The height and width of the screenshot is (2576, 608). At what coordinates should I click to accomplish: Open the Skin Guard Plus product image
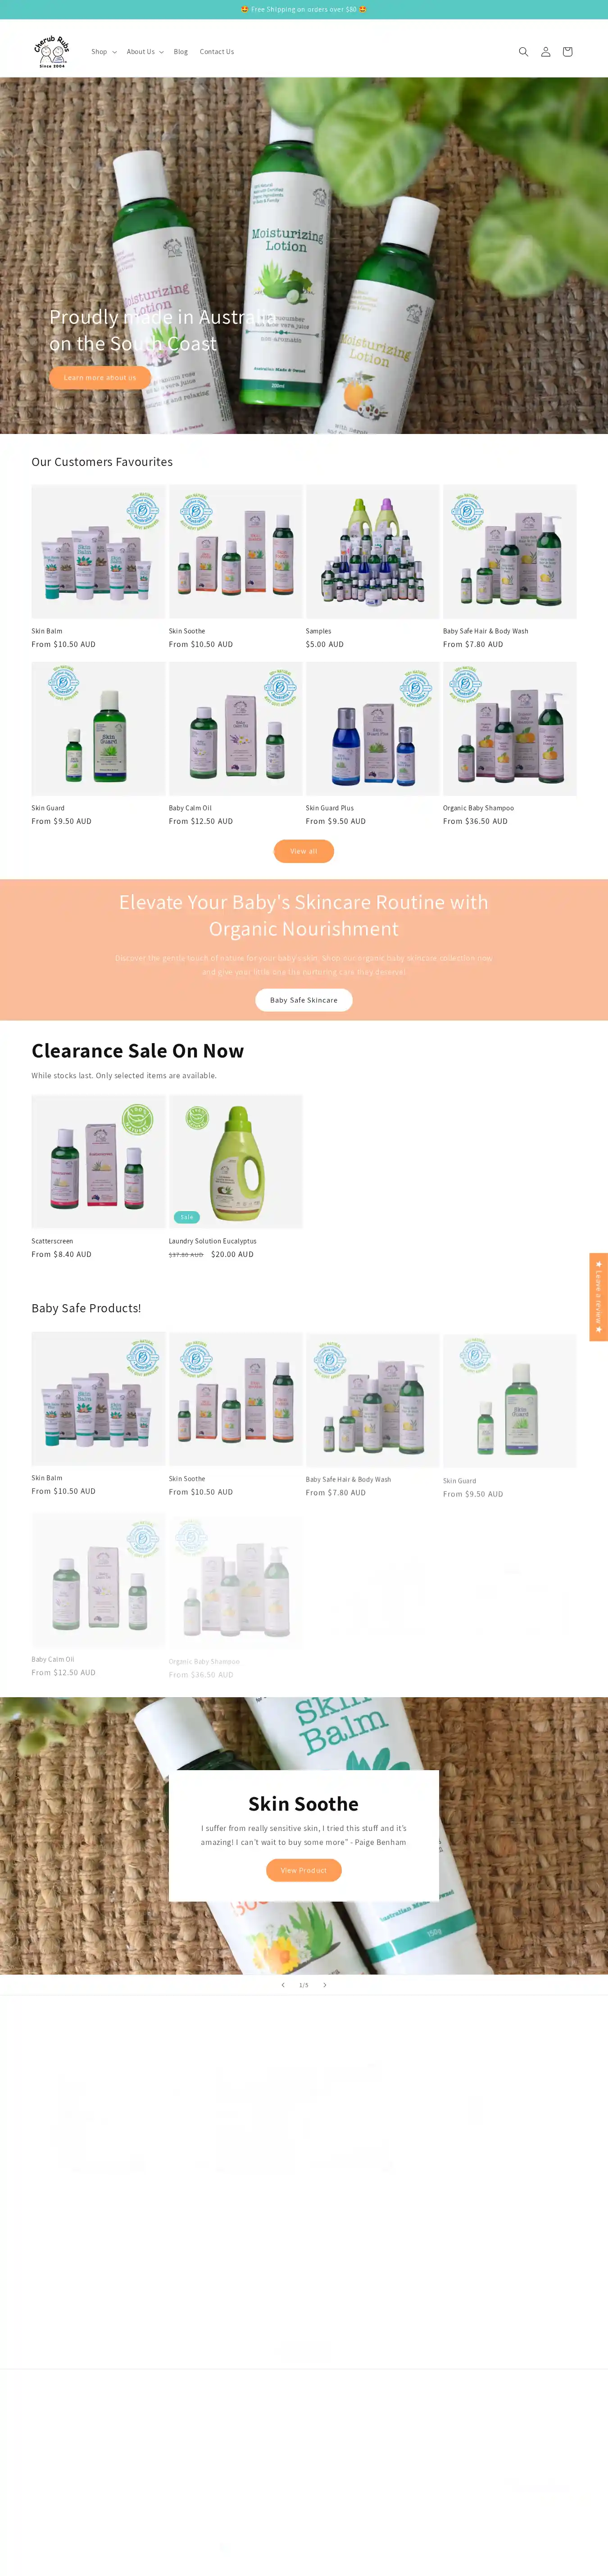(372, 729)
